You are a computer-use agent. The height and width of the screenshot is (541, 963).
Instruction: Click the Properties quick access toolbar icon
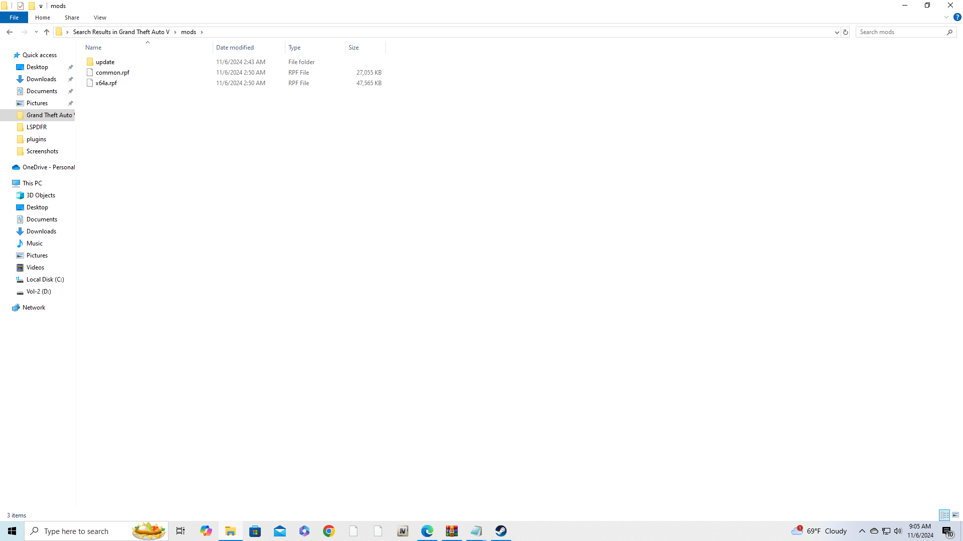(x=21, y=6)
